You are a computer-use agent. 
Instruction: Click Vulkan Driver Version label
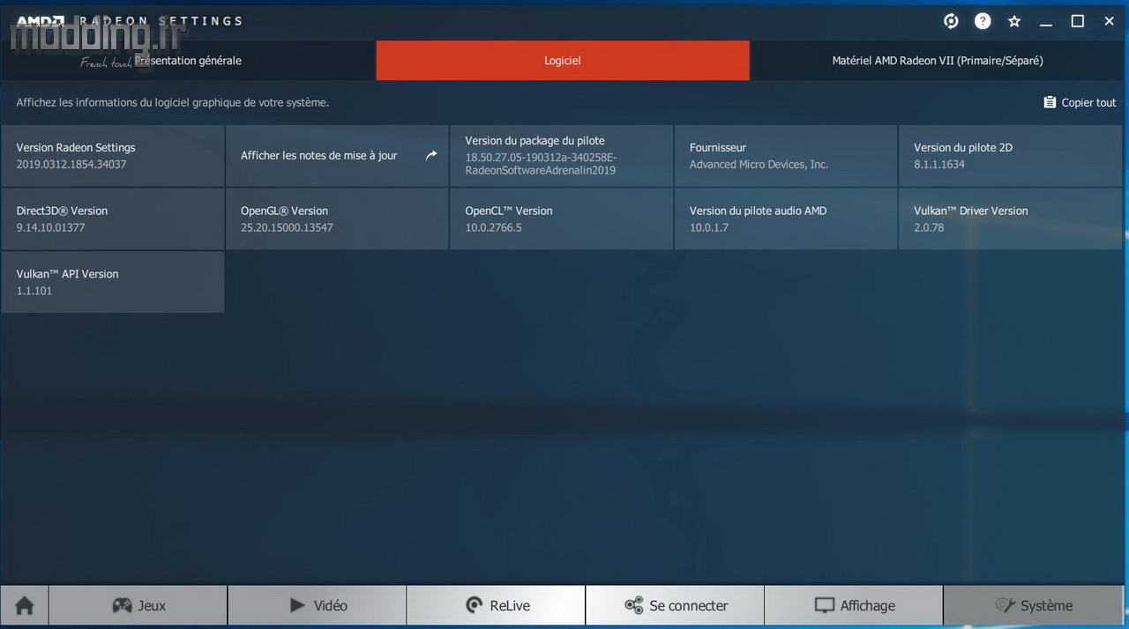click(x=971, y=211)
